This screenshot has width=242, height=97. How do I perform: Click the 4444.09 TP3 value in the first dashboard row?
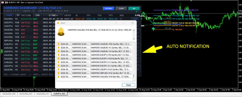coord(113,19)
